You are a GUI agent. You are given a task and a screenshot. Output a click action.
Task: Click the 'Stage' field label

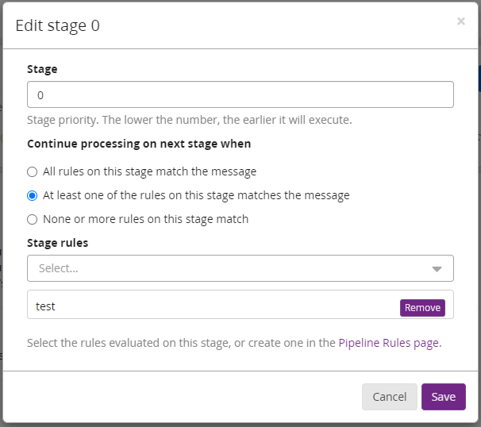pos(42,69)
